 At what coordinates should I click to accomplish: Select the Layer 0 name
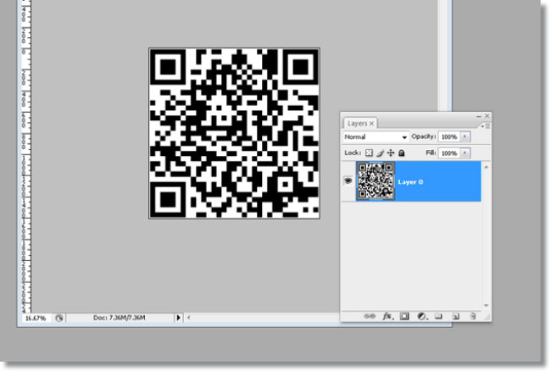[410, 182]
